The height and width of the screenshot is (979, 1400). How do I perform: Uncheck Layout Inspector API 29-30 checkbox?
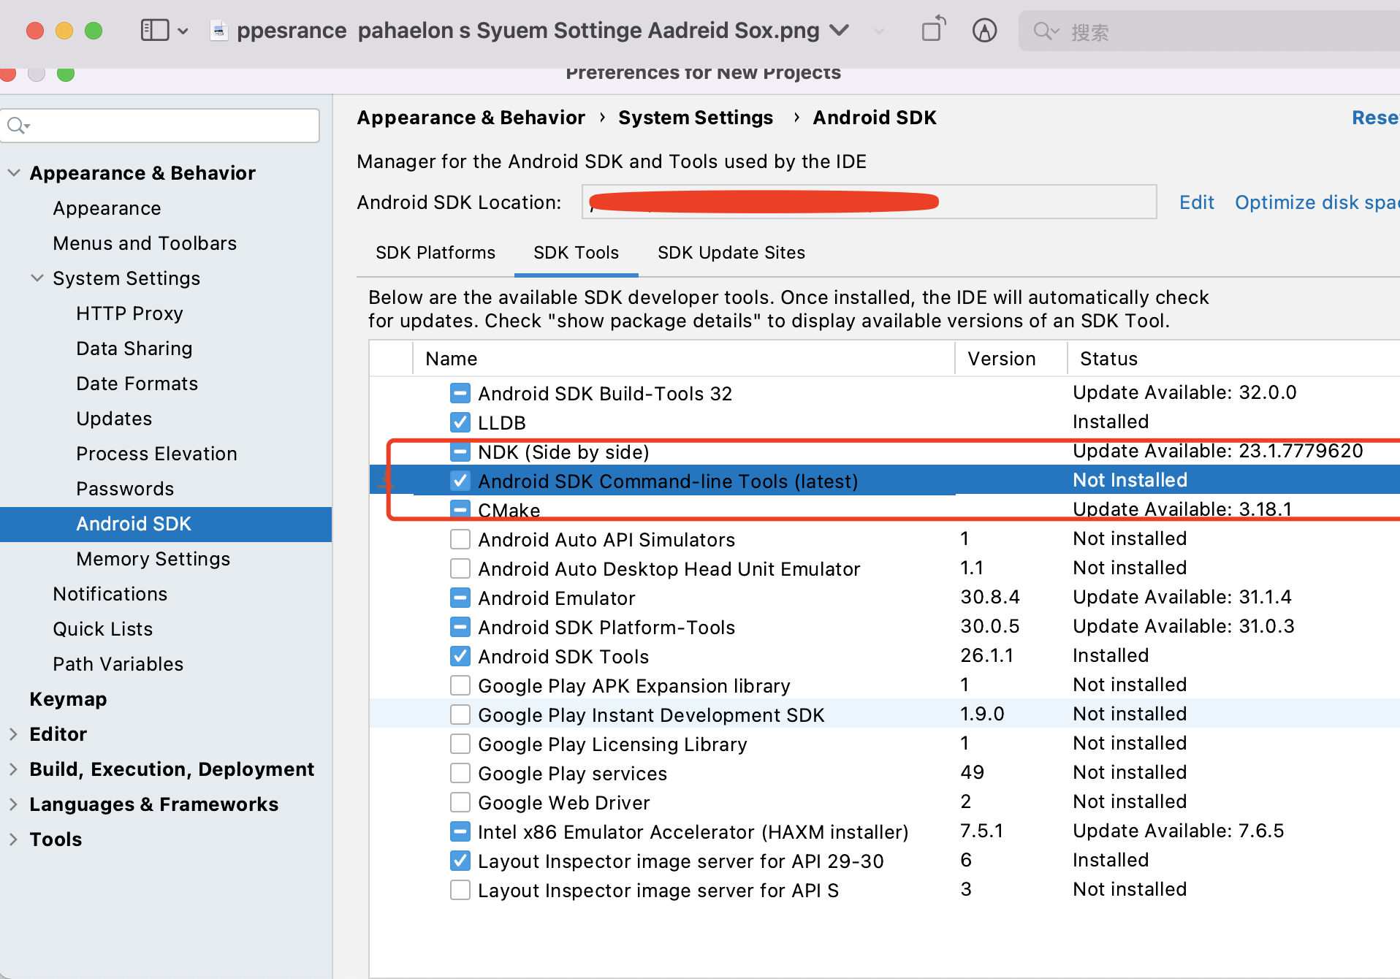click(460, 861)
